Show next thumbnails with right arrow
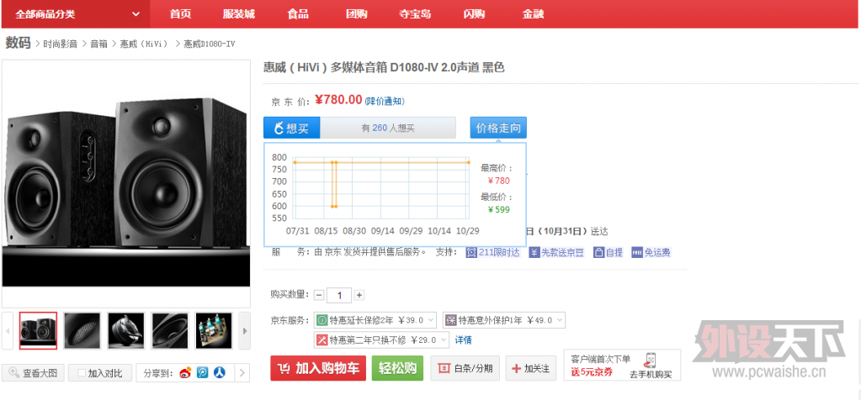Viewport: 861px width, 400px height. pos(245,331)
